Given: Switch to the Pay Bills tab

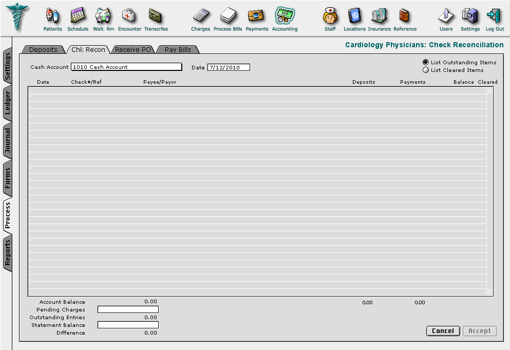Looking at the screenshot, I should pyautogui.click(x=178, y=49).
